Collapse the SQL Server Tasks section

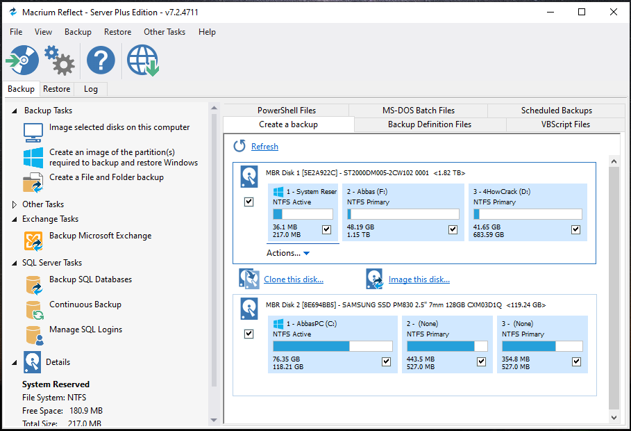[x=15, y=263]
